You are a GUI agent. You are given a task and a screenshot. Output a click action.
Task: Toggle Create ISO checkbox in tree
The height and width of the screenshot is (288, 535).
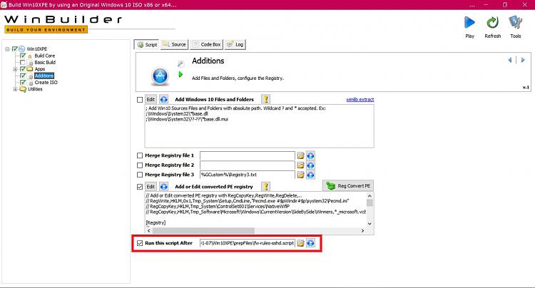coord(23,83)
